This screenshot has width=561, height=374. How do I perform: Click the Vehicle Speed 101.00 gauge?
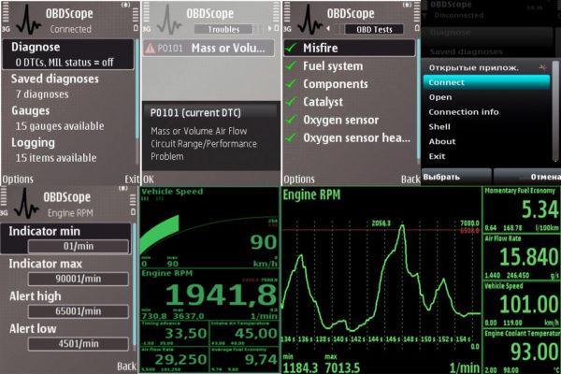click(522, 305)
